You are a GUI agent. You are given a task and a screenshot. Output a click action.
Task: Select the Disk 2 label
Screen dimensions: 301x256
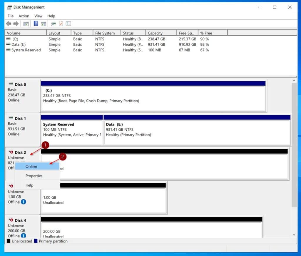click(x=20, y=152)
